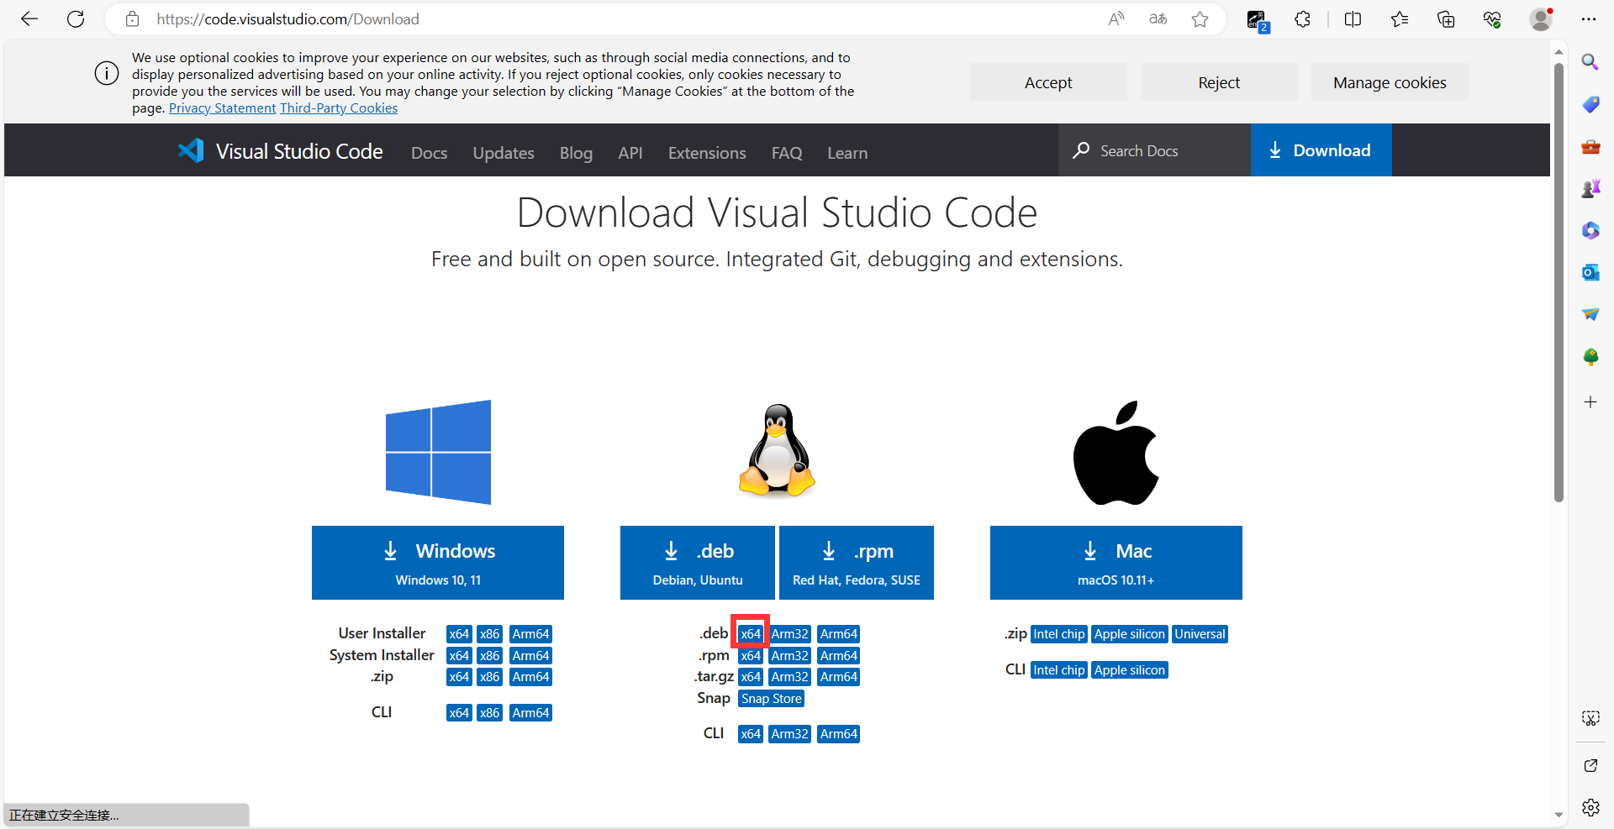This screenshot has width=1614, height=829.
Task: Add page to favorites with star icon
Action: (x=1200, y=19)
